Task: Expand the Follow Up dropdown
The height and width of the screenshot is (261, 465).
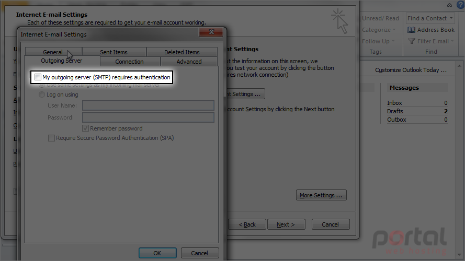Action: pyautogui.click(x=393, y=41)
